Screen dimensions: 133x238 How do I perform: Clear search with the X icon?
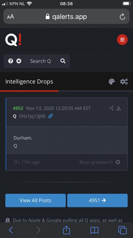coord(19,61)
